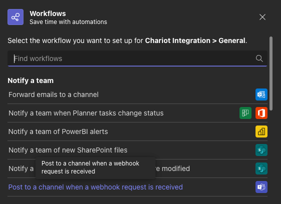
Task: Focus the Find workflows search field
Action: pos(137,58)
